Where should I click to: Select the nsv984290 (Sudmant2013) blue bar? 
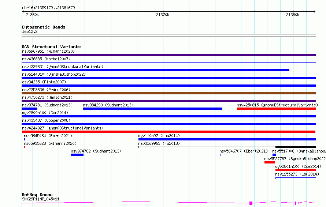tap(153, 109)
